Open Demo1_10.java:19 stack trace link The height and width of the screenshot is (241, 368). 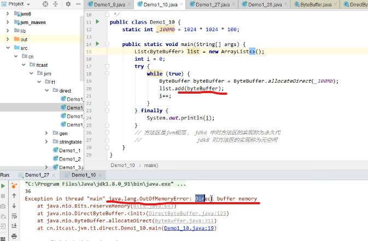(189, 228)
